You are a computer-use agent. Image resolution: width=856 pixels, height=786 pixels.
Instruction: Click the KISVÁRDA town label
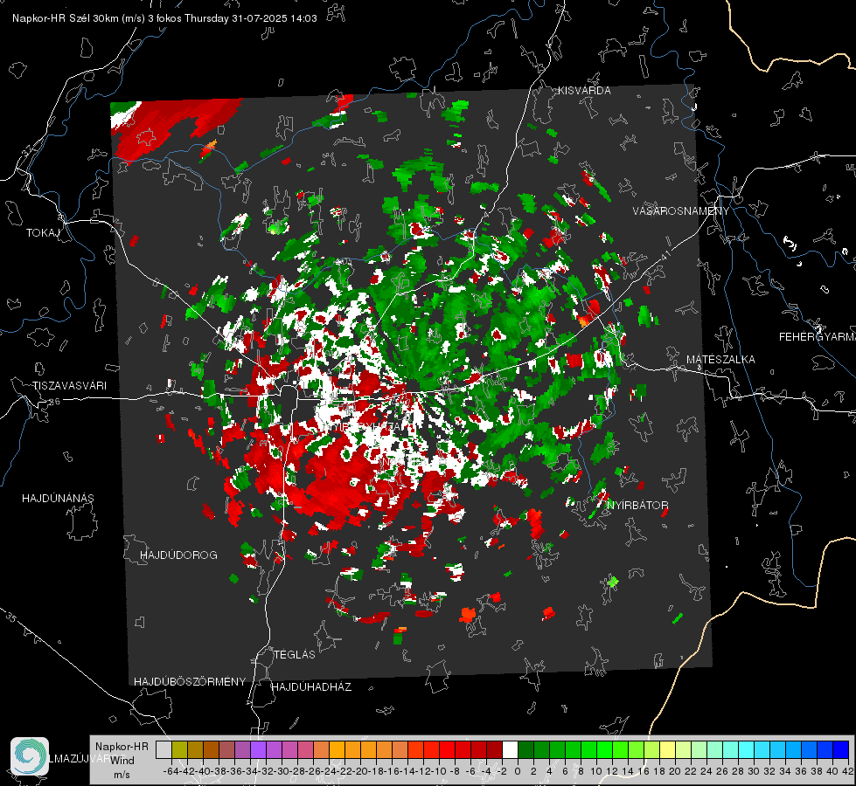pyautogui.click(x=584, y=91)
